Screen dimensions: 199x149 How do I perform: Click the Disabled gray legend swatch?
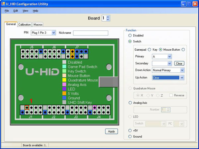click(x=64, y=62)
